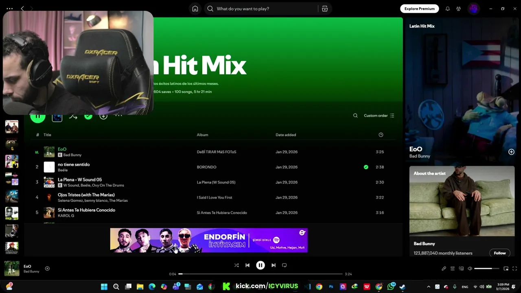Image resolution: width=521 pixels, height=293 pixels.
Task: Open the About the artist card image
Action: (x=462, y=201)
